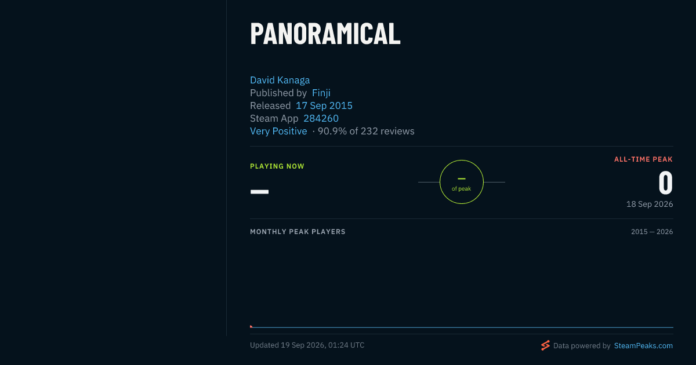This screenshot has width=696, height=365.
Task: Click the all-time peak value 0
Action: tap(665, 183)
